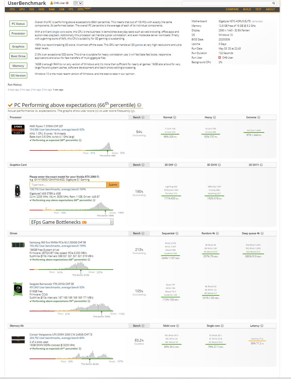Viewport: 291px width, 379px height.
Task: Click the PC Status button
Action: tap(18, 24)
